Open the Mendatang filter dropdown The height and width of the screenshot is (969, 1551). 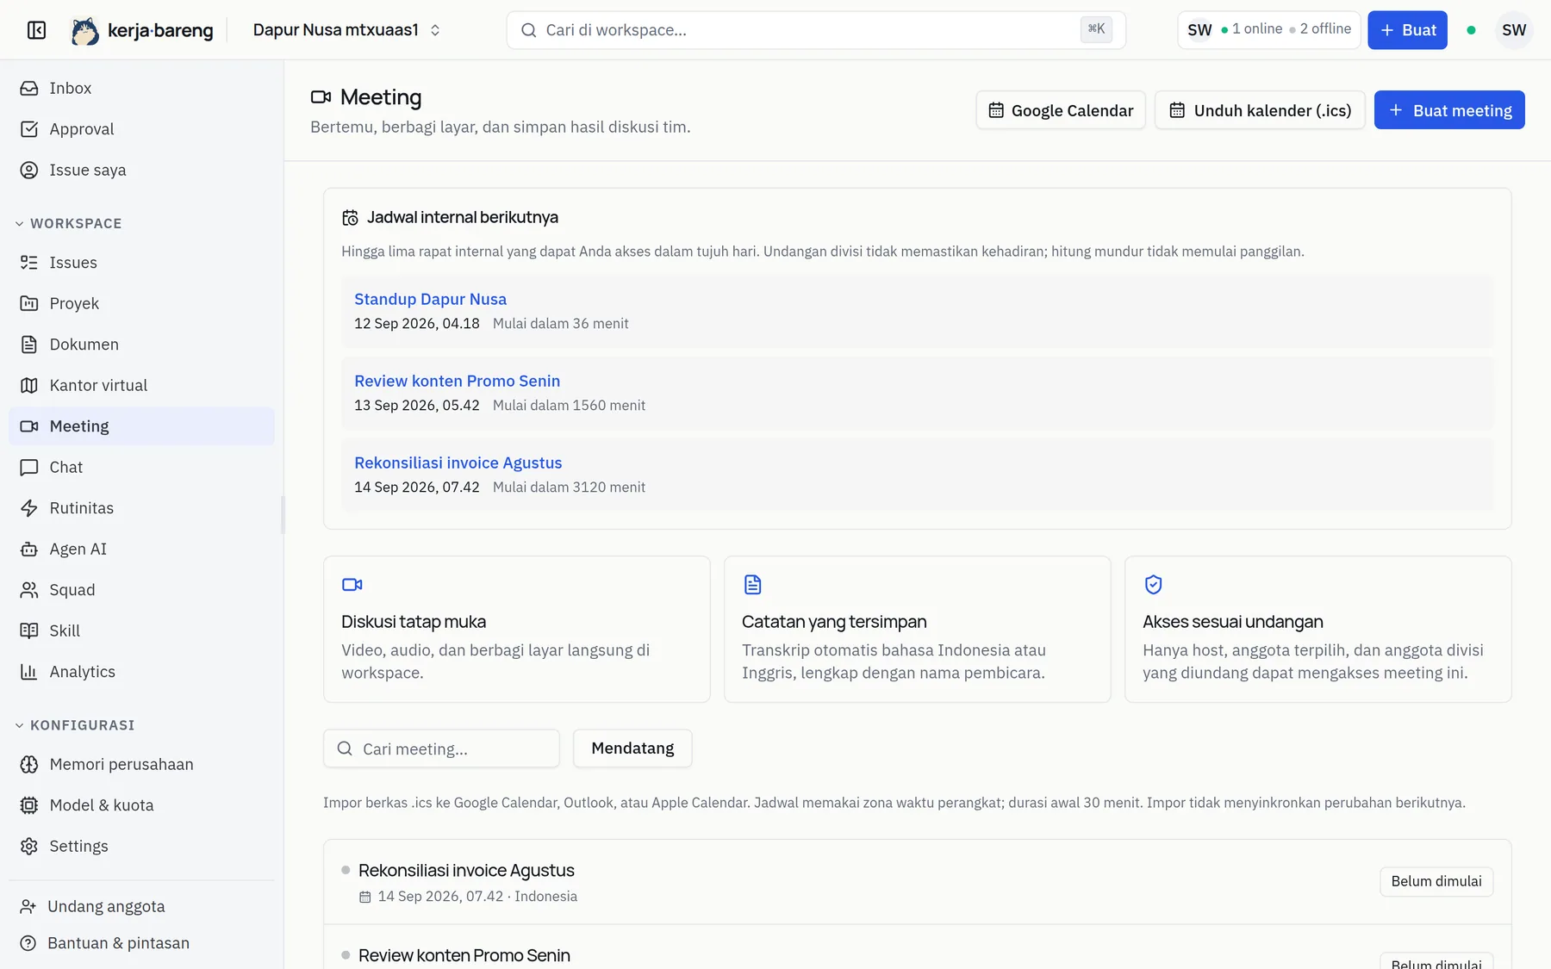(632, 748)
